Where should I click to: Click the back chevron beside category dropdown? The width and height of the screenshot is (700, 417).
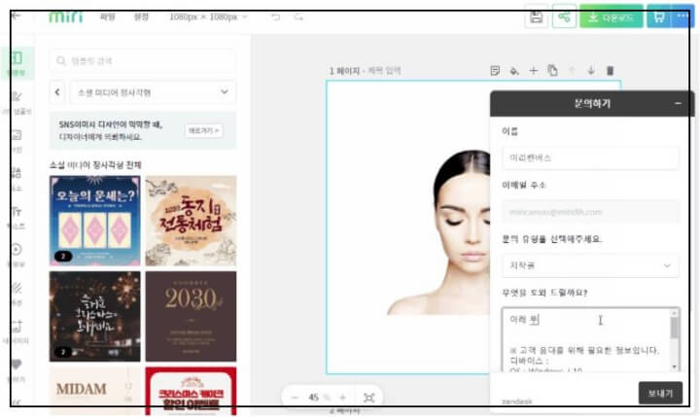[x=57, y=92]
